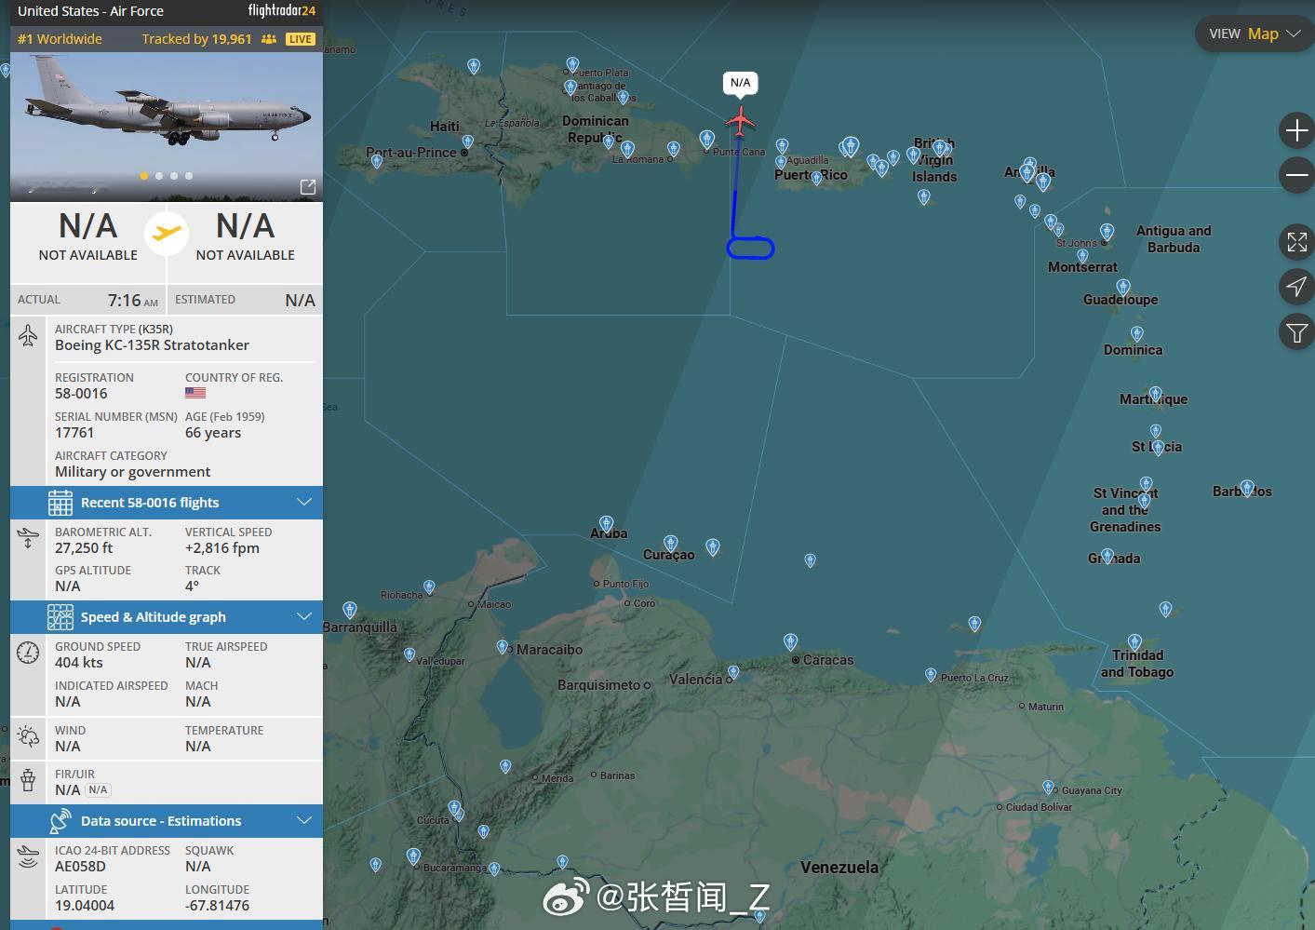Open the VIEW Map dropdown
The width and height of the screenshot is (1315, 930).
(1254, 34)
